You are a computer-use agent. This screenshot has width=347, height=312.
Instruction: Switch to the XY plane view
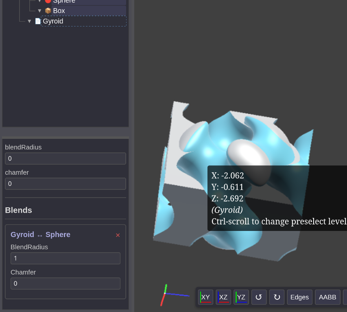[205, 297]
